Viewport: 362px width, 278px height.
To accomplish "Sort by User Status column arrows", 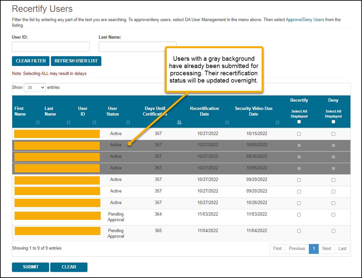I will (128, 122).
